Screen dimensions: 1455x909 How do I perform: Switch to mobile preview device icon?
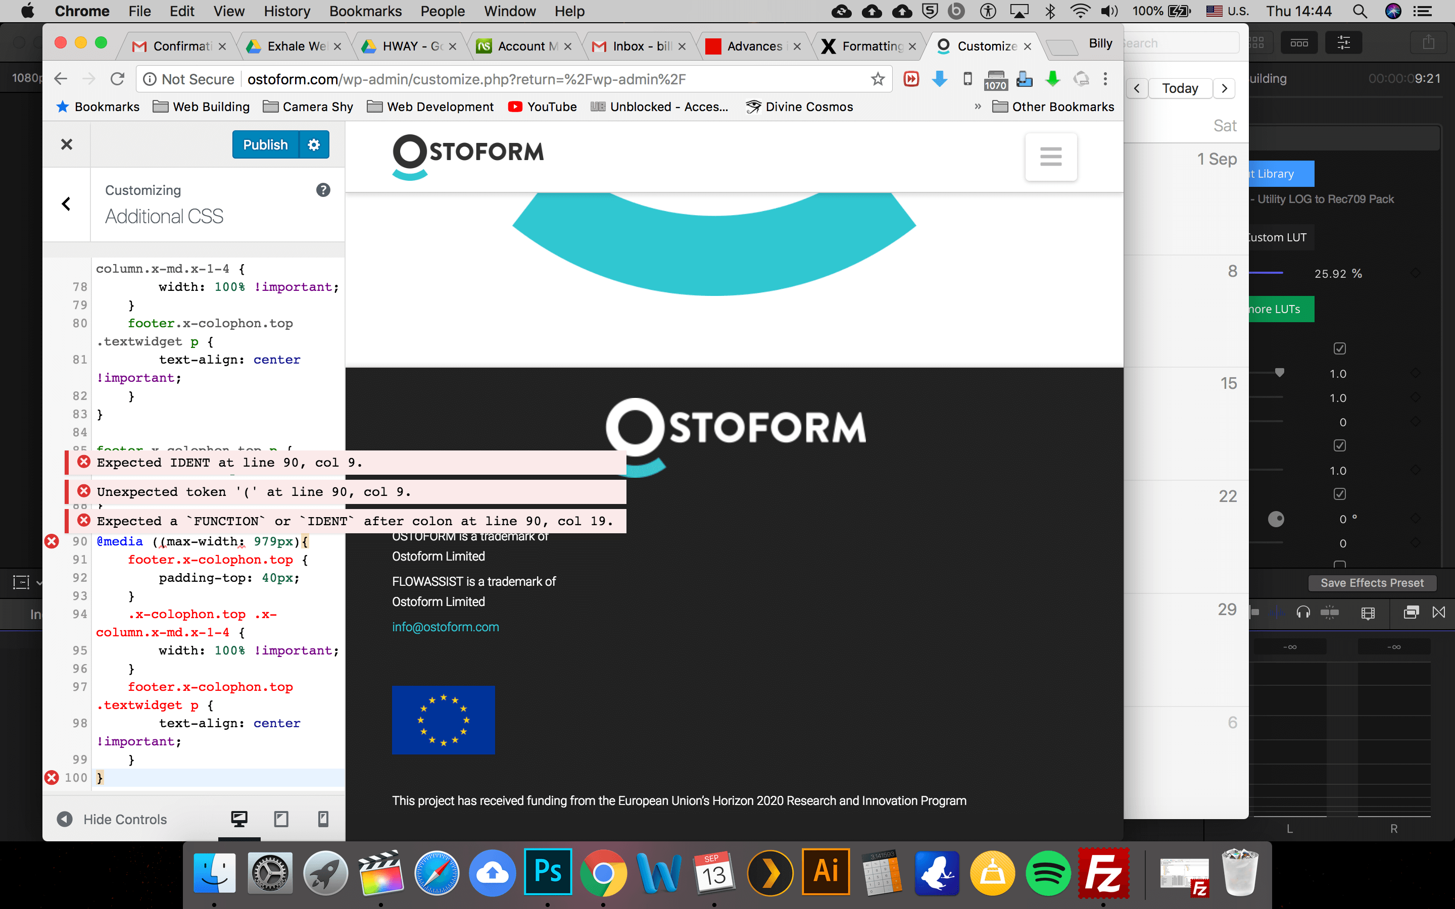coord(323,819)
